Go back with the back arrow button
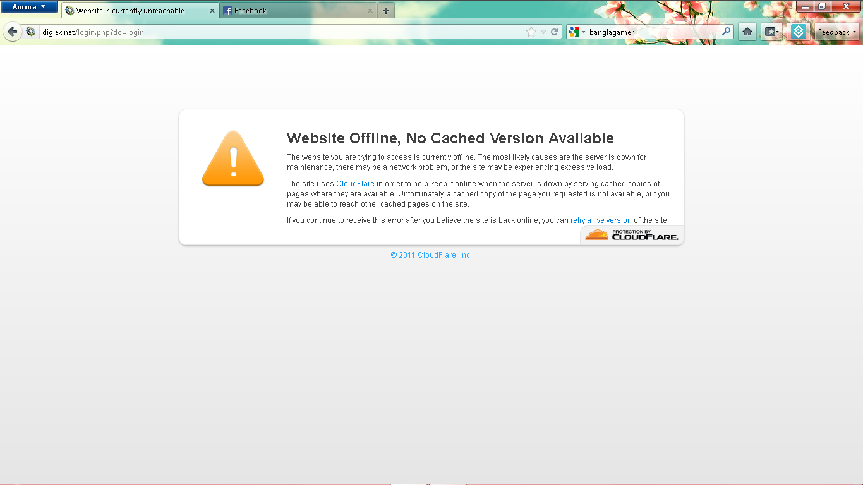Screen dimensions: 863x485 [x=12, y=32]
